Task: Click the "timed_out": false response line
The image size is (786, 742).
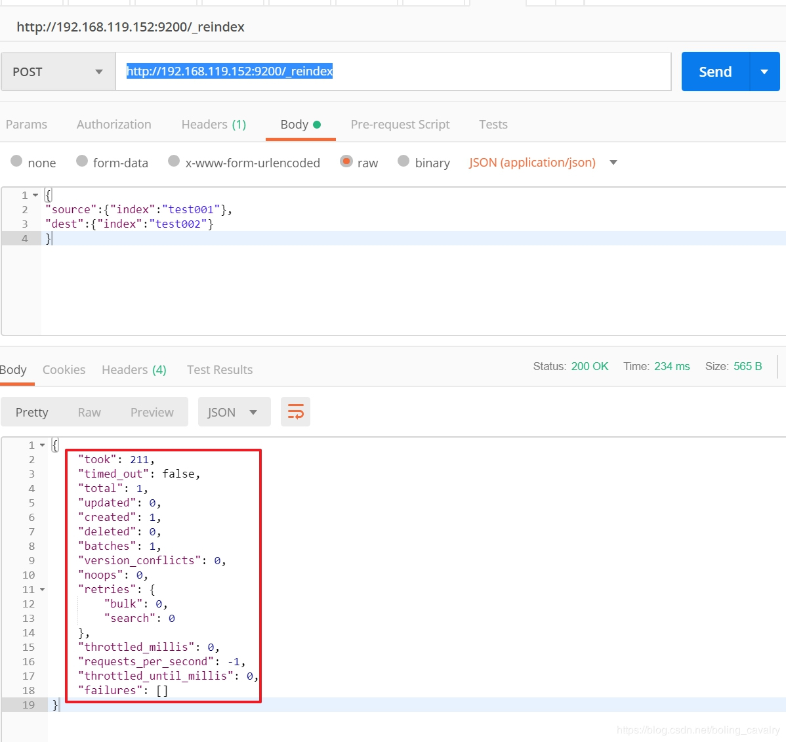Action: coord(139,474)
